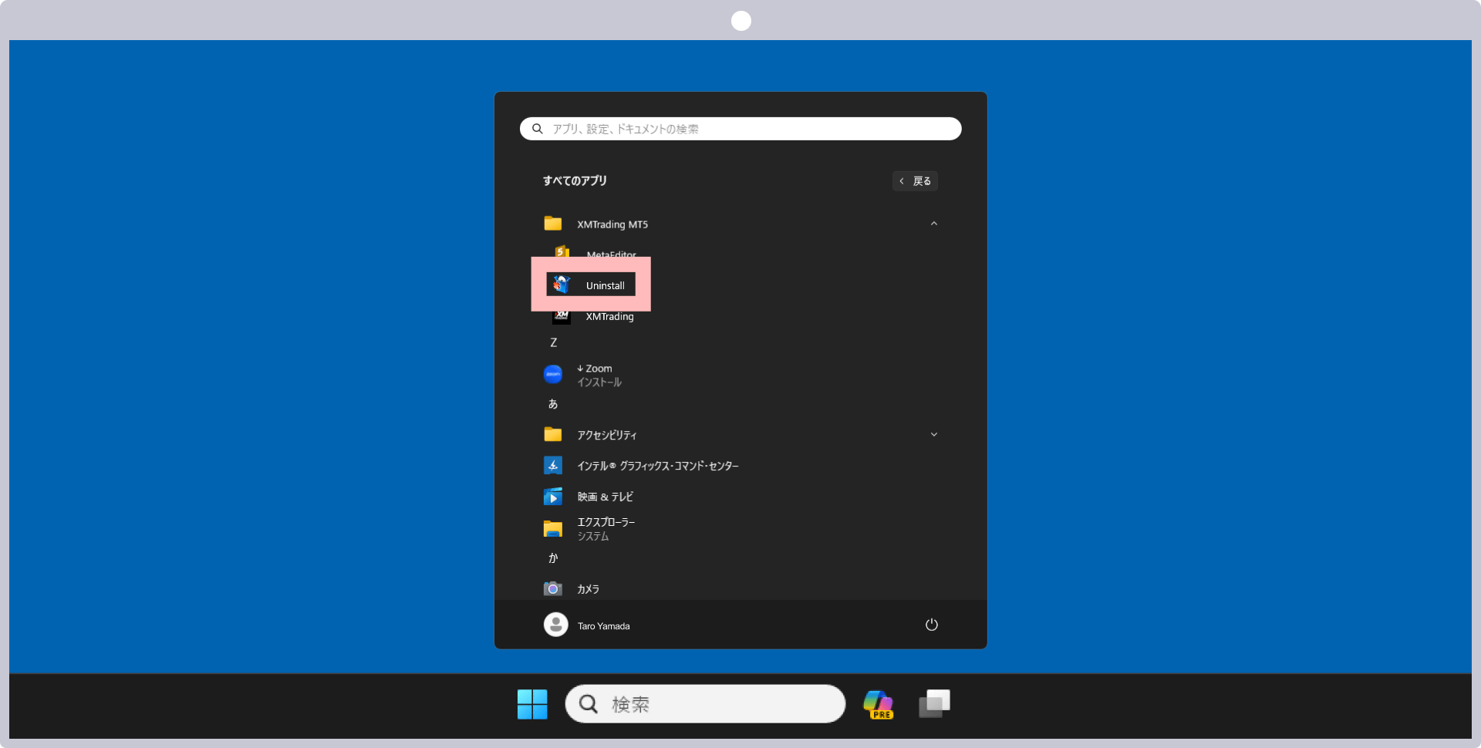Click the カメラ label

589,589
